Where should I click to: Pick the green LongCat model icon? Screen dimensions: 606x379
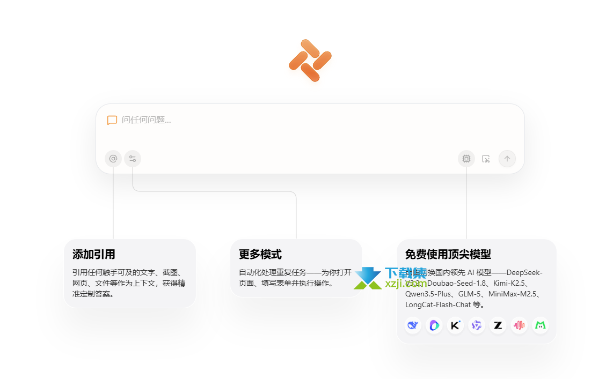(540, 325)
